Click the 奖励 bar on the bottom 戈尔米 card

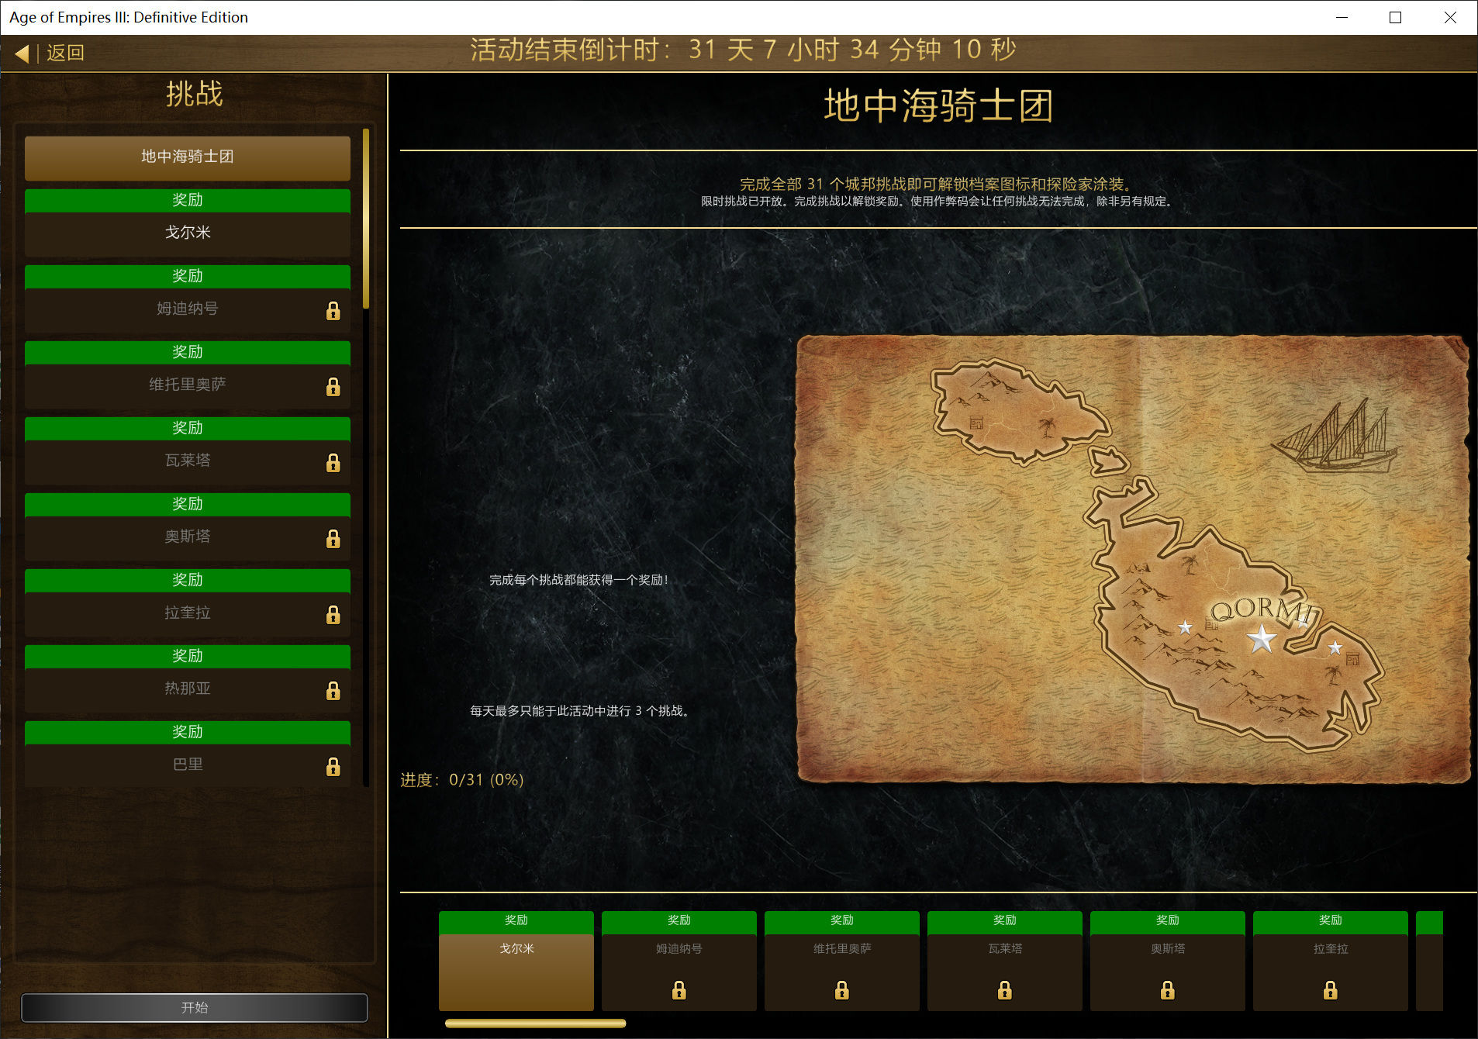[x=516, y=922]
